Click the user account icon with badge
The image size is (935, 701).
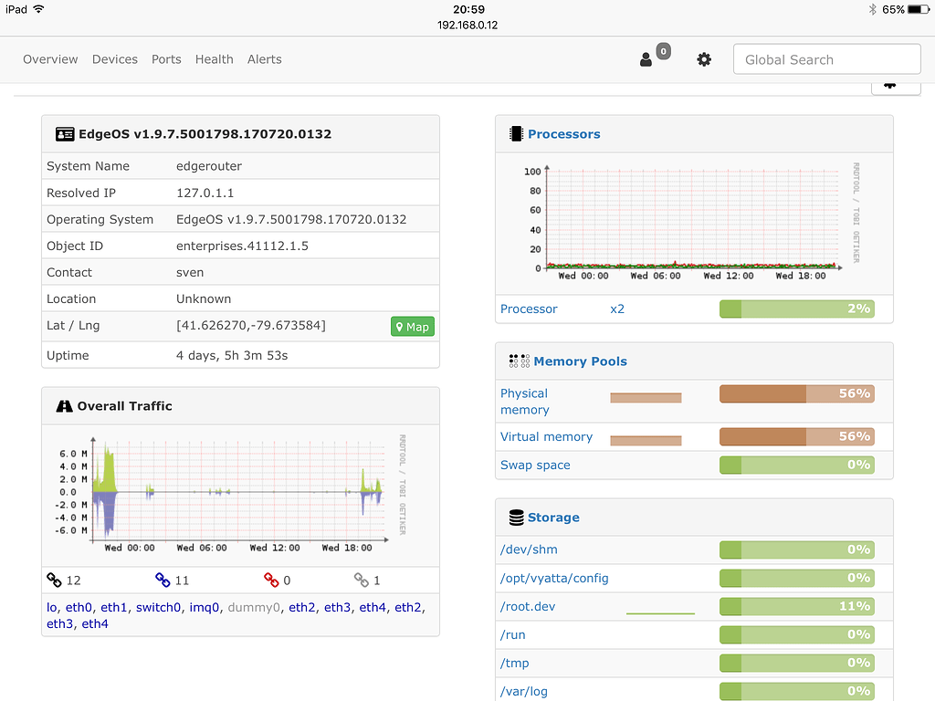tap(647, 59)
